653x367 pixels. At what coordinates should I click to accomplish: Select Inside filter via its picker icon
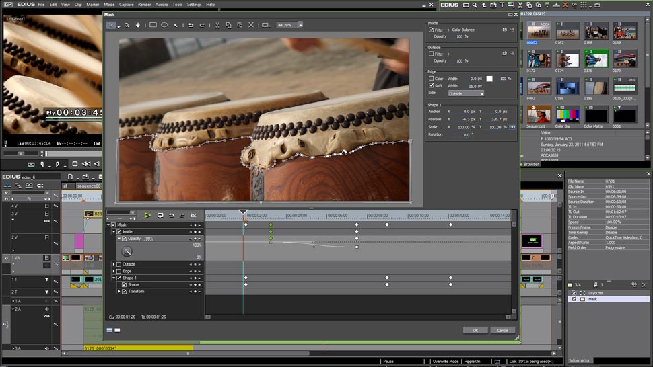pyautogui.click(x=504, y=30)
